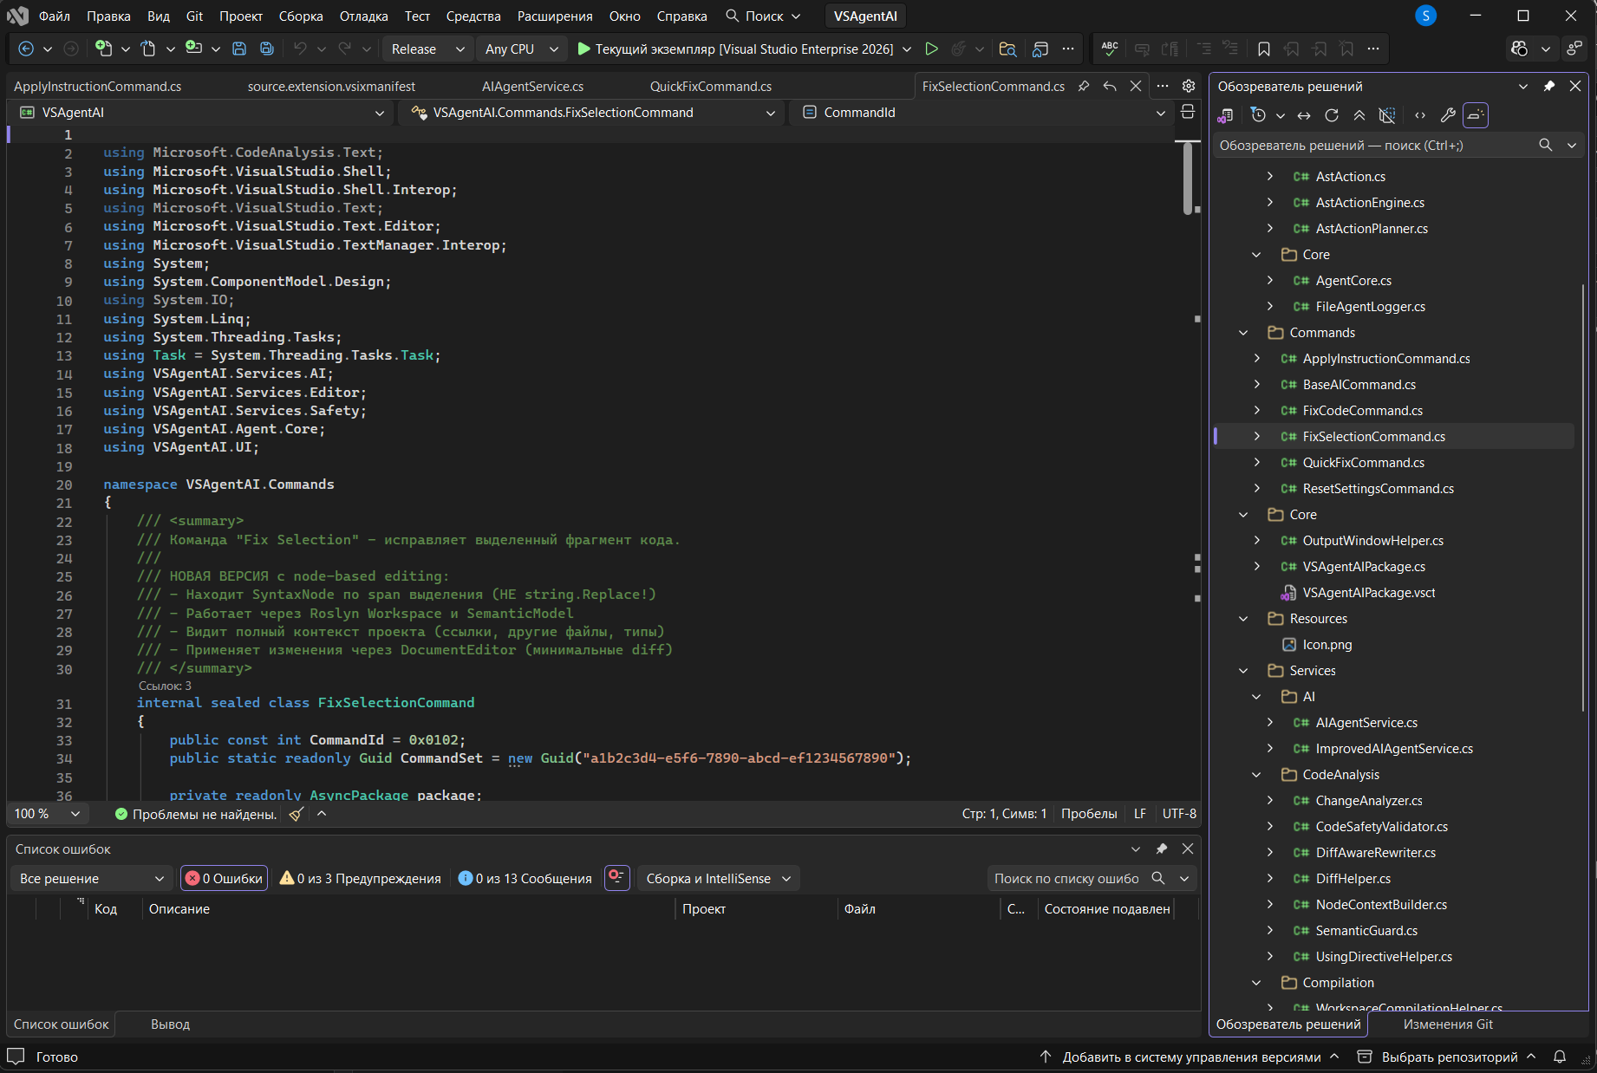The image size is (1597, 1073).
Task: Click the code cleanup broom icon
Action: 297,814
